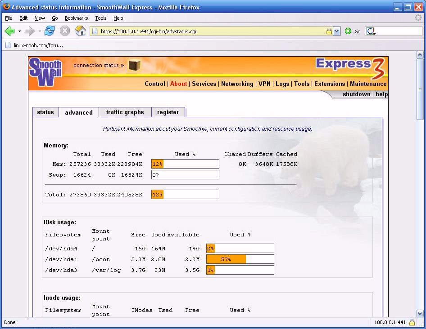Go to the Services section
The width and height of the screenshot is (426, 329).
[204, 84]
